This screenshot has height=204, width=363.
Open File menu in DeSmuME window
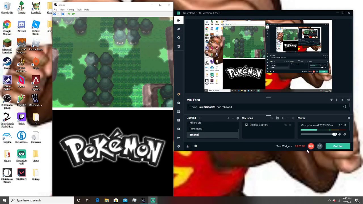tap(55, 10)
